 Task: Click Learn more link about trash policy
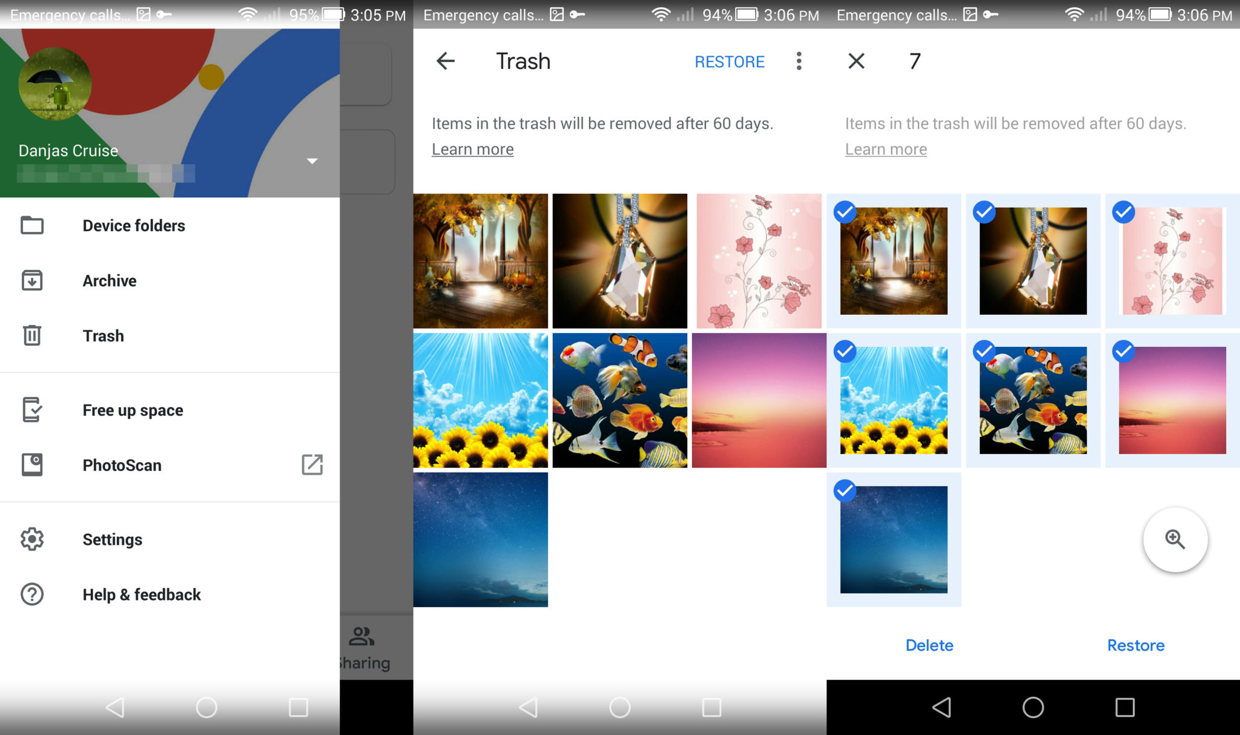(472, 148)
